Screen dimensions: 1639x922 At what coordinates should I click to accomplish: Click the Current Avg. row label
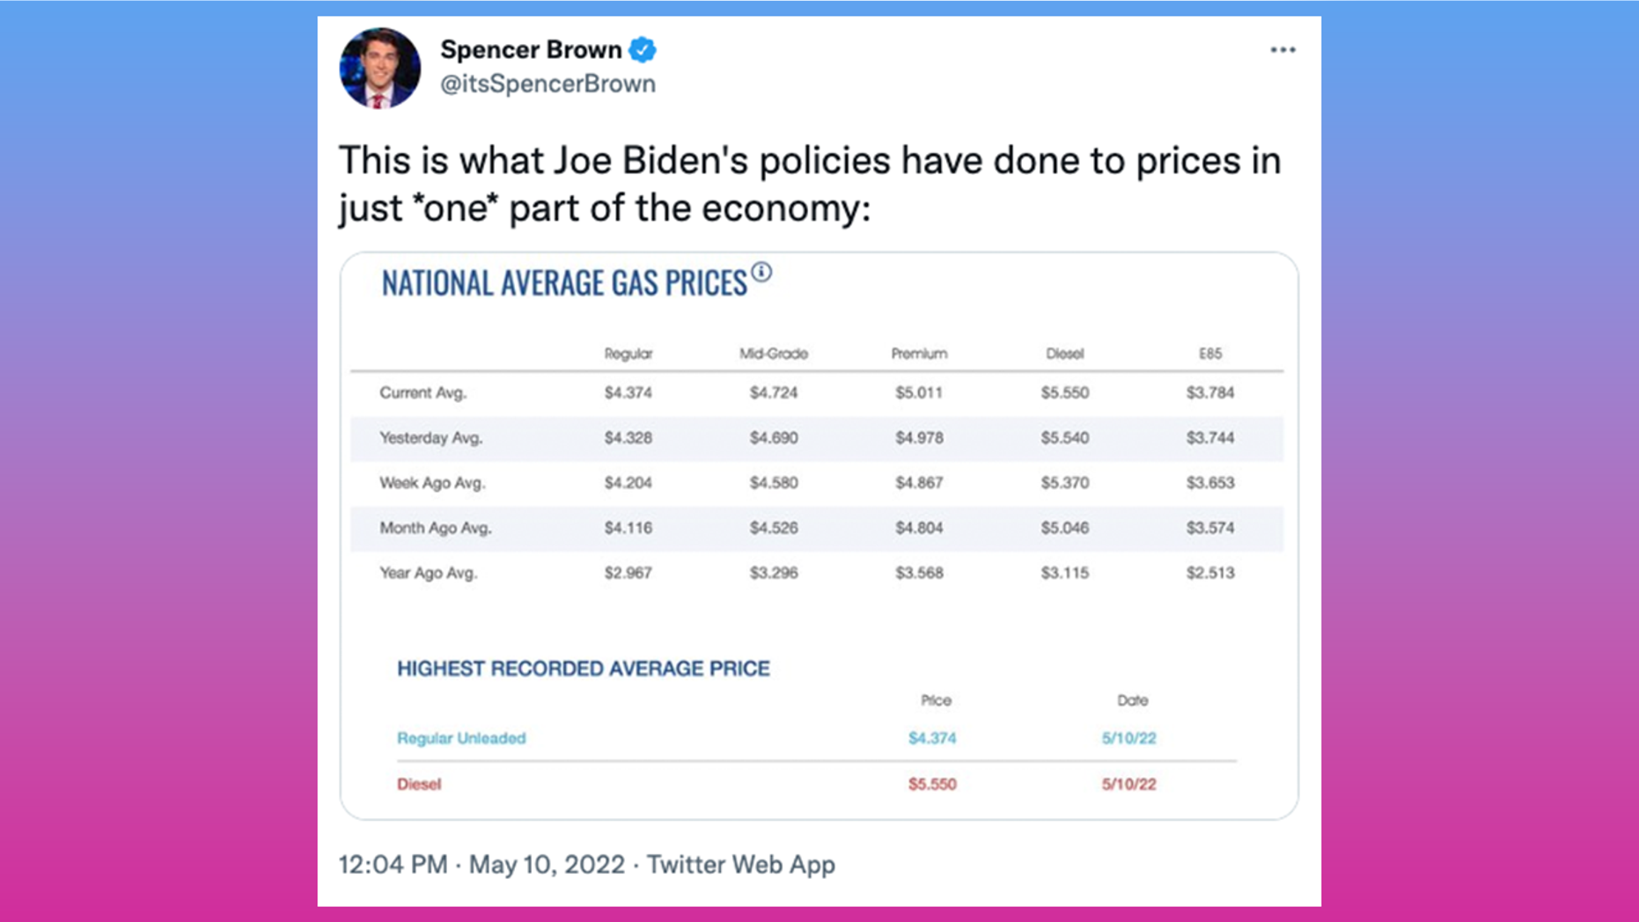click(423, 393)
